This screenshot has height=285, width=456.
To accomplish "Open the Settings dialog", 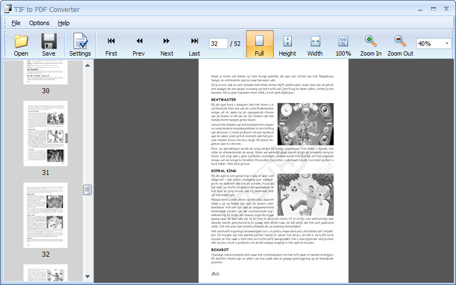I will point(80,44).
